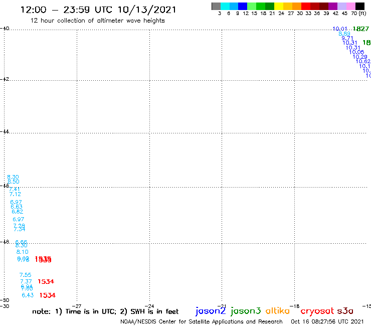Click the "12:00 – 23:59 UTC 10/13/2021" title
Viewport: 371px width, 326px height.
[x=98, y=10]
